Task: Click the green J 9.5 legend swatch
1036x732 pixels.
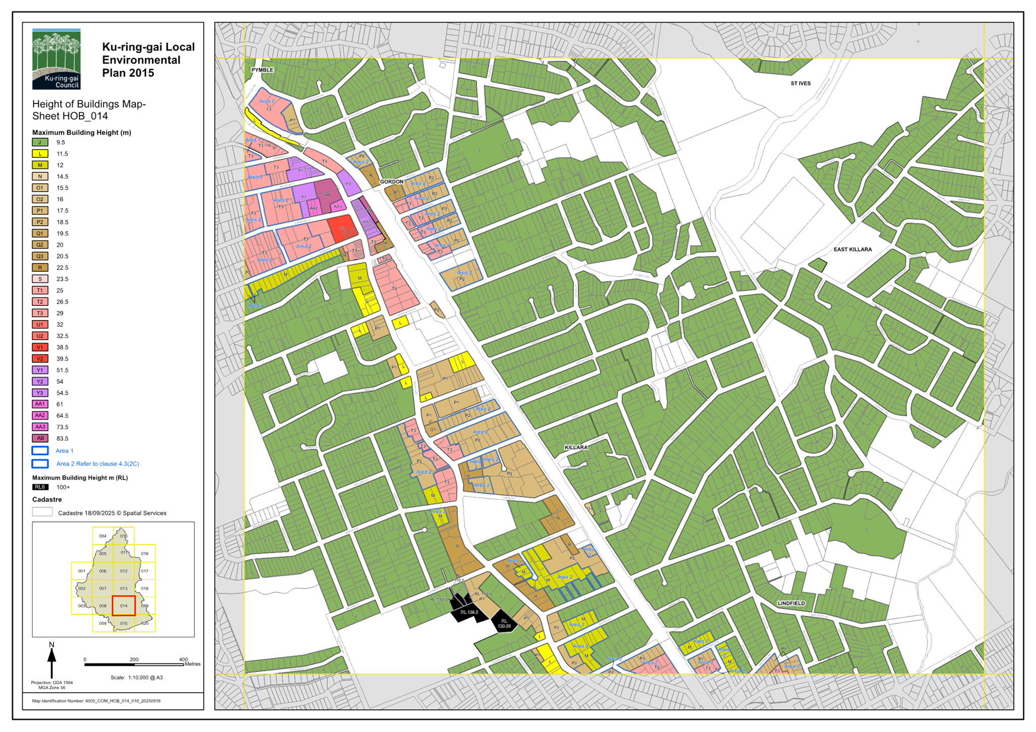Action: [x=40, y=142]
